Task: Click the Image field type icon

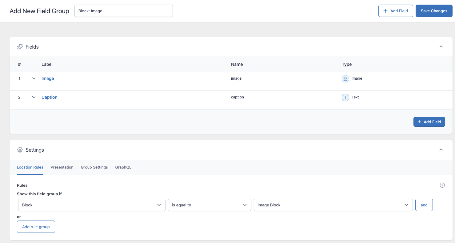Action: tap(345, 79)
